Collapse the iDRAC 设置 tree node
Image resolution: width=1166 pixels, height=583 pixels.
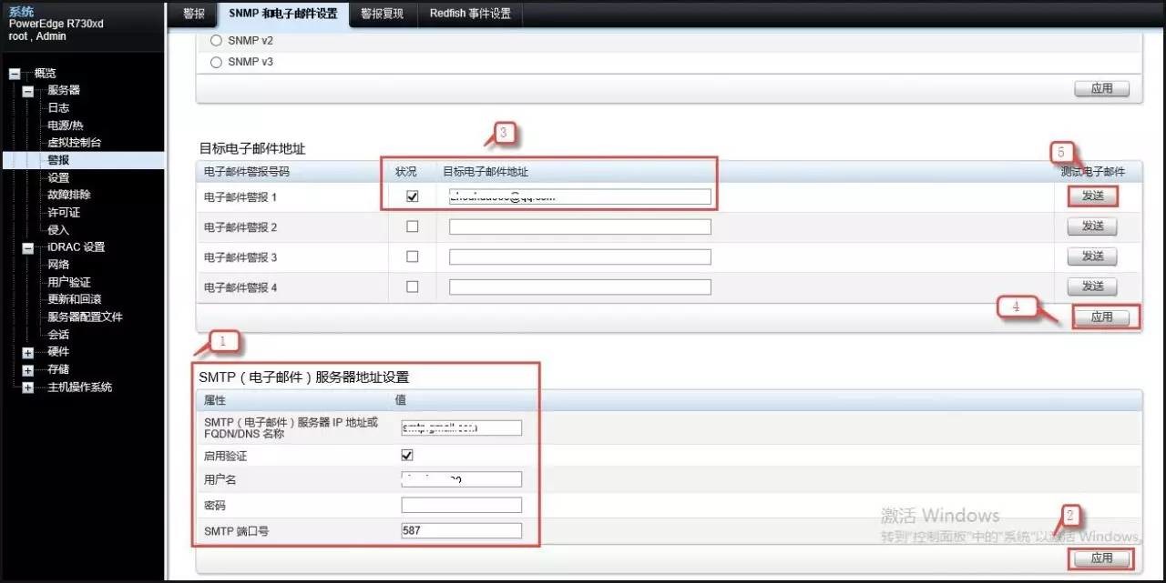tap(27, 247)
